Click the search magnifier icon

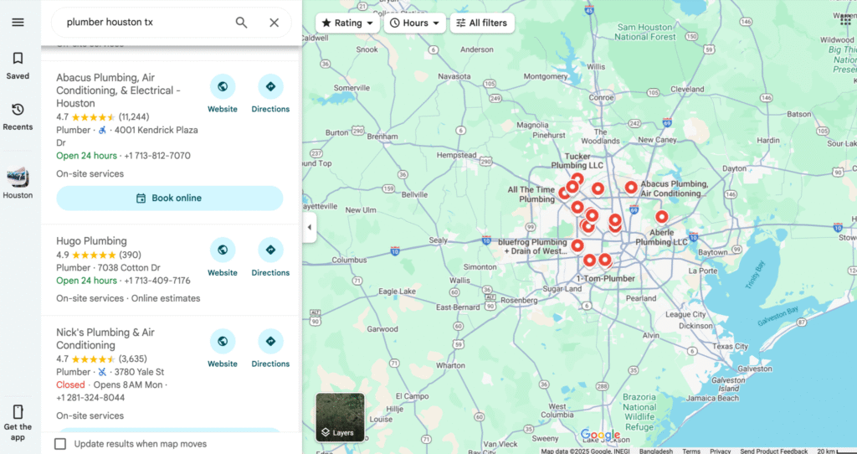241,23
